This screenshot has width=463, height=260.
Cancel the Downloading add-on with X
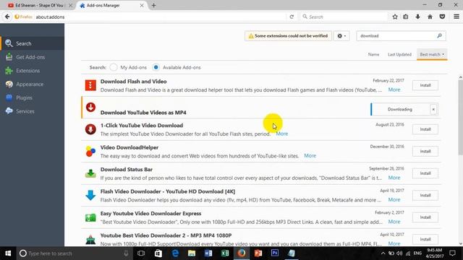tap(433, 109)
